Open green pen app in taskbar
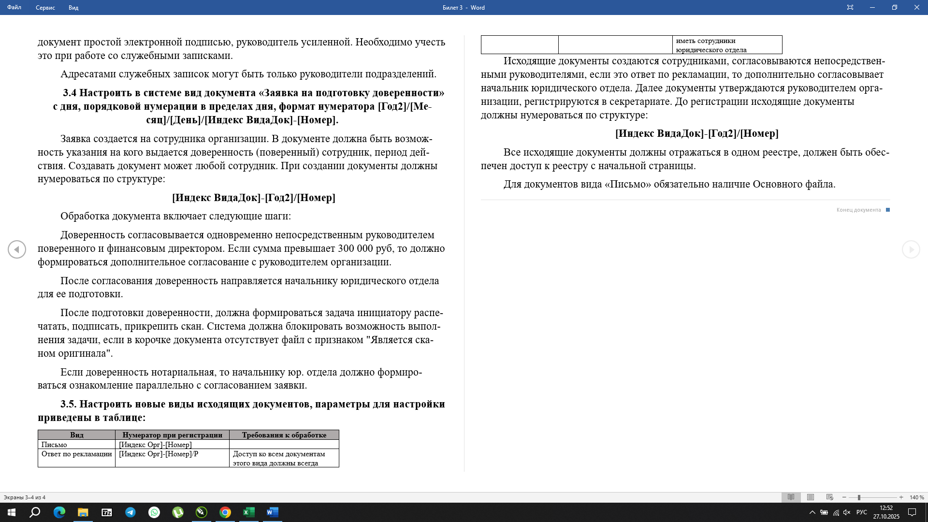This screenshot has width=928, height=522. [x=202, y=512]
